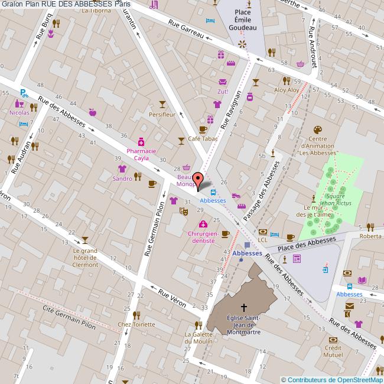The image size is (384, 384).
Task: Select the LCL bank icon
Action: (x=263, y=232)
